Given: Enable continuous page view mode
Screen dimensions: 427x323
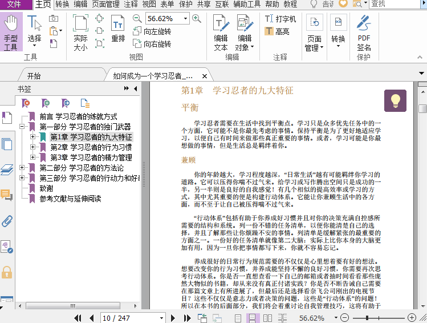Looking at the screenshot, I should click(251, 318).
